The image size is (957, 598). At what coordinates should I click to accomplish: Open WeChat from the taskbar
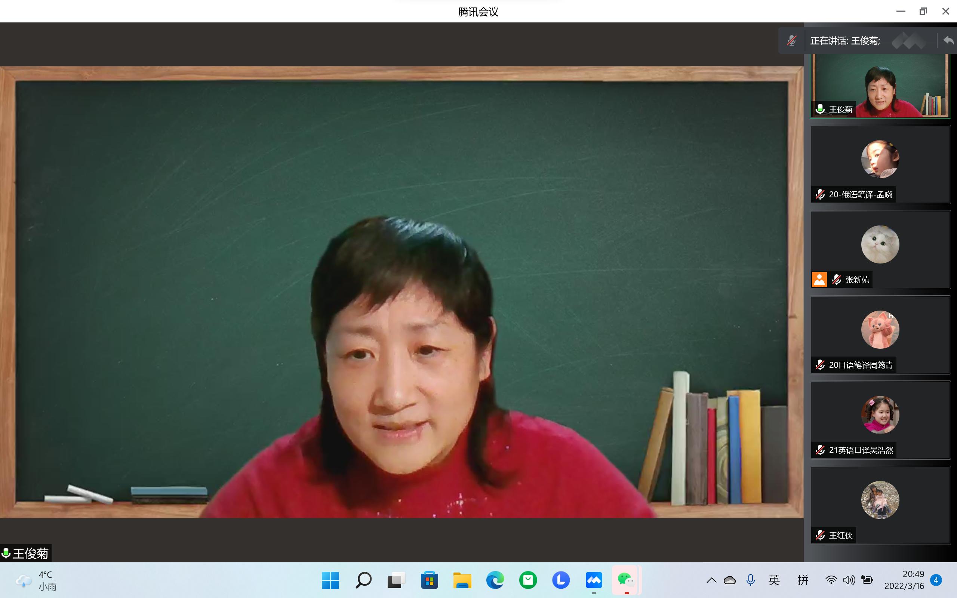(x=626, y=580)
